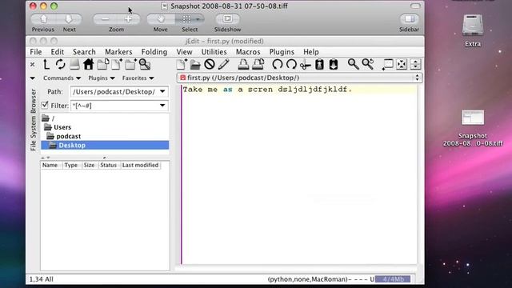This screenshot has width=512, height=288.
Task: Undo the last edit in jEdit
Action: click(x=278, y=64)
